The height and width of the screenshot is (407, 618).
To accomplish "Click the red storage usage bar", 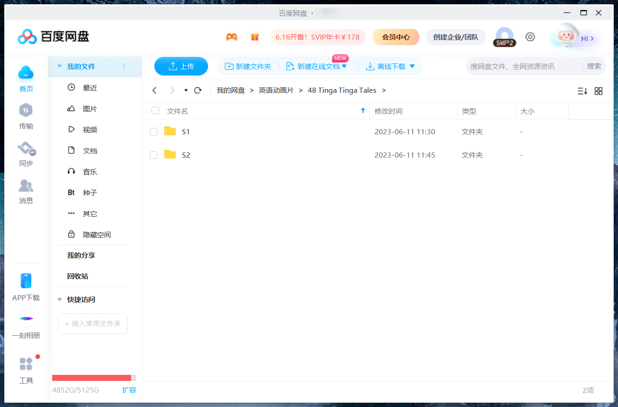I will click(91, 378).
